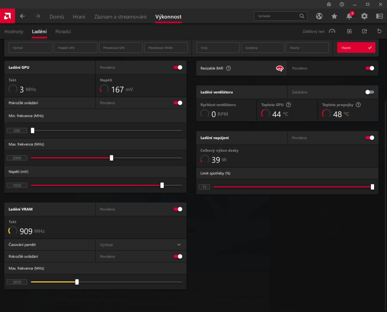The image size is (387, 312).
Task: Click Min. frekvence slider handle
Action: (32, 130)
